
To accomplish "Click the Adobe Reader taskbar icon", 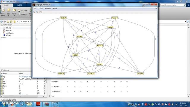I will (x=38, y=104).
